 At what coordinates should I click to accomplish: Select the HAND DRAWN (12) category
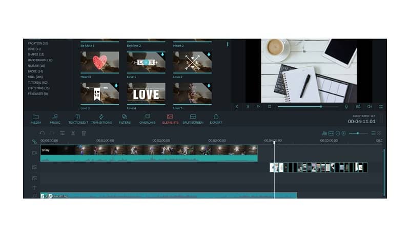tap(40, 60)
